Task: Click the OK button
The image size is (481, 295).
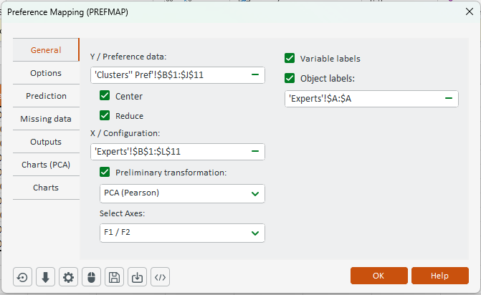Action: (378, 276)
